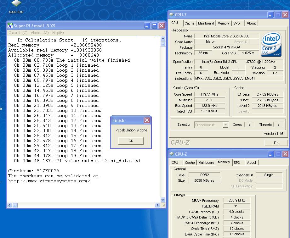The image size is (290, 238).
Task: Click the Bus Speed 133.0 MHz value
Action: [209, 106]
